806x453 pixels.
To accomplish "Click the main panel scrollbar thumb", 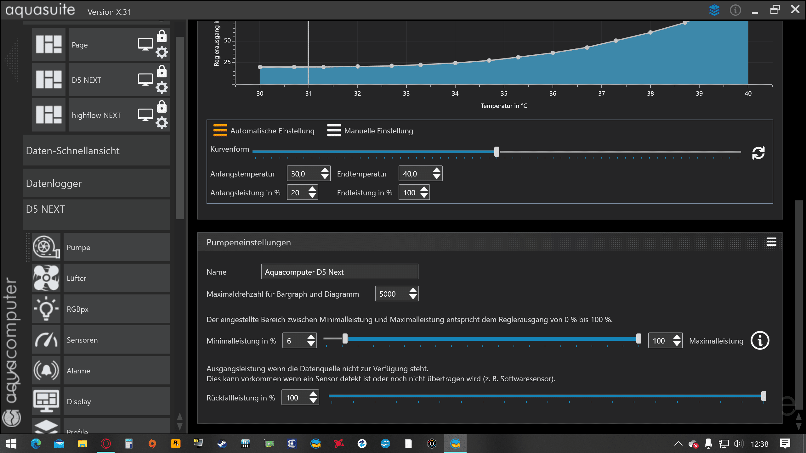I will pyautogui.click(x=798, y=305).
